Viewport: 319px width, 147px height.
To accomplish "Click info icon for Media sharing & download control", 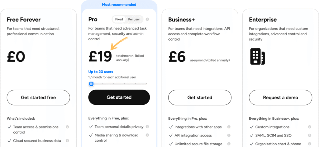I will pyautogui.click(x=147, y=135).
